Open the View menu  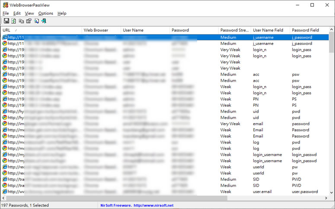coord(29,13)
